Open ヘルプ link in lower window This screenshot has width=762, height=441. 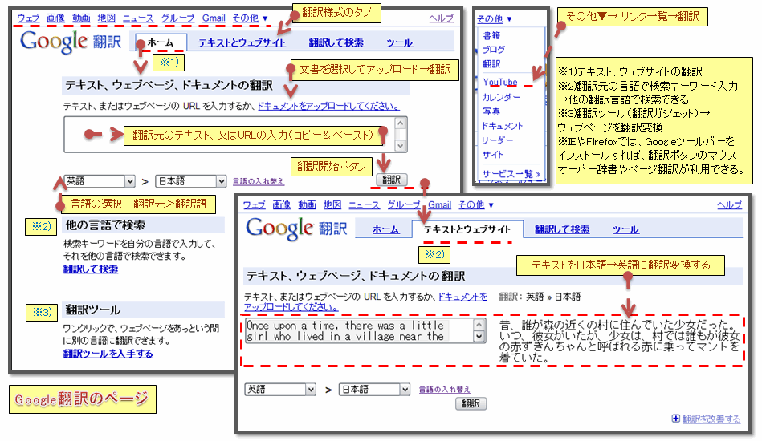pos(729,204)
